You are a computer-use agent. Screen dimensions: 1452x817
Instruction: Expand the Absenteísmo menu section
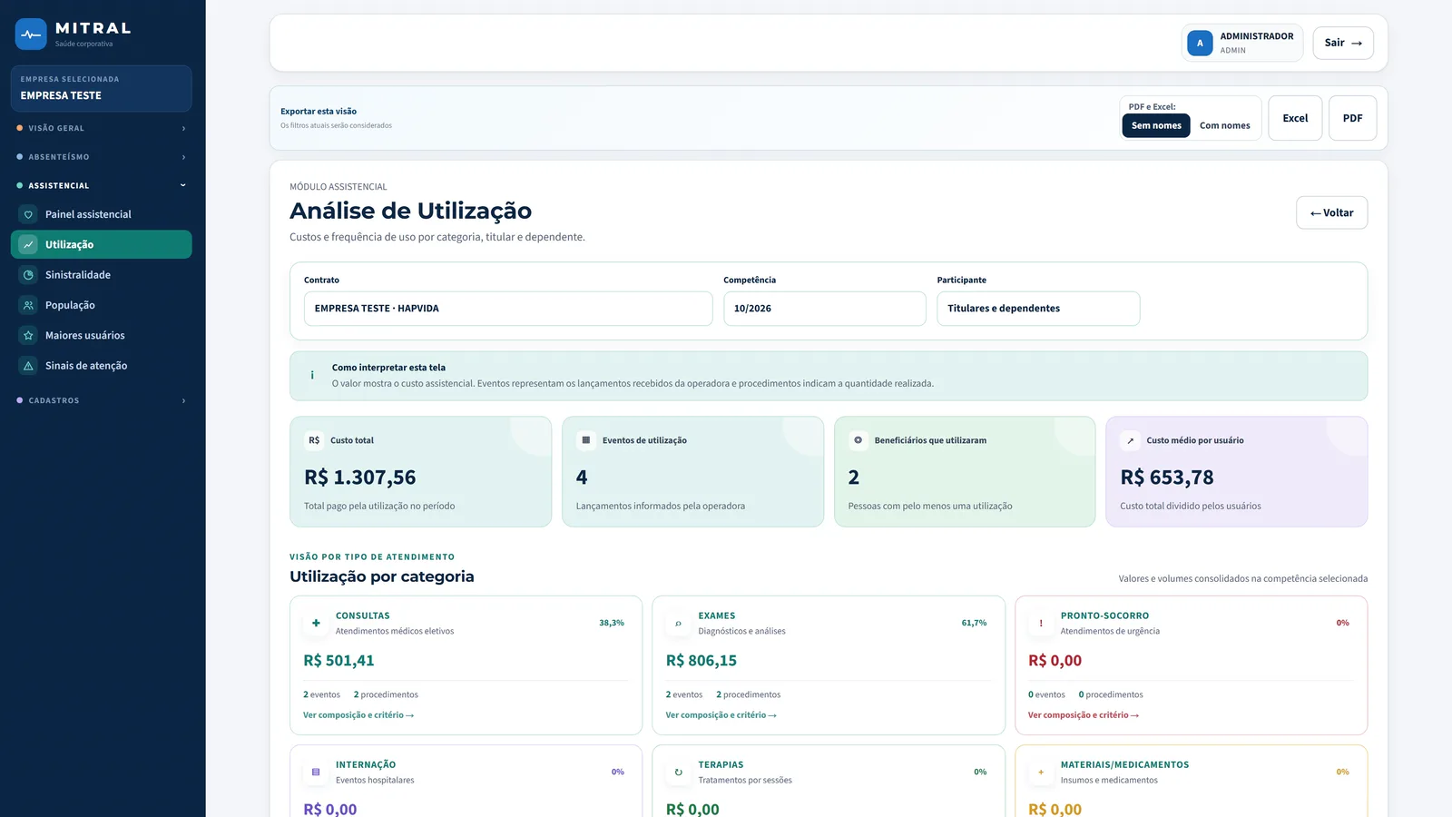[101, 157]
